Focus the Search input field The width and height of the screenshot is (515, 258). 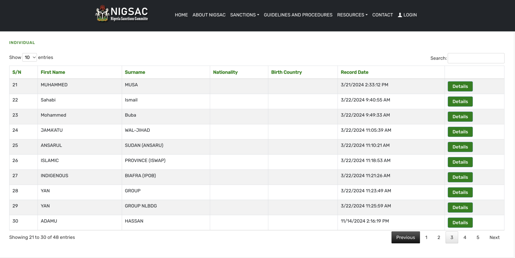pyautogui.click(x=476, y=58)
